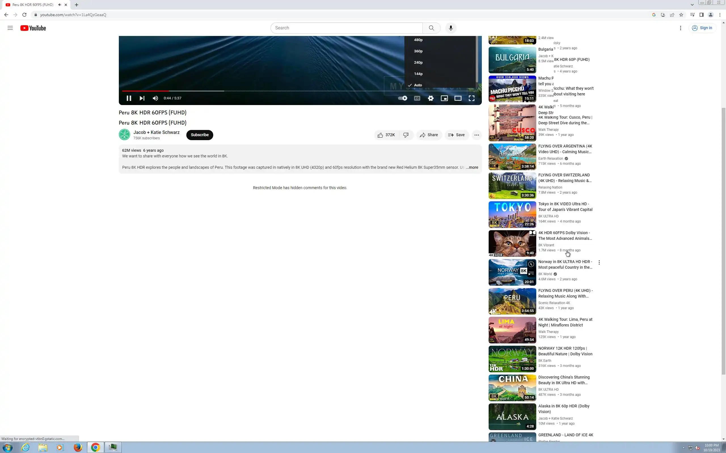This screenshot has width=726, height=453.
Task: Enable miniplayer mode
Action: [444, 98]
